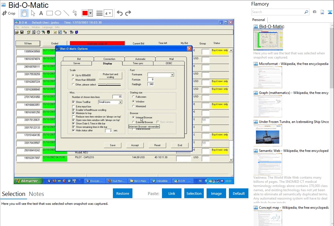The image size is (334, 226).
Task: Select the arrow pointer tool
Action: tap(33, 13)
